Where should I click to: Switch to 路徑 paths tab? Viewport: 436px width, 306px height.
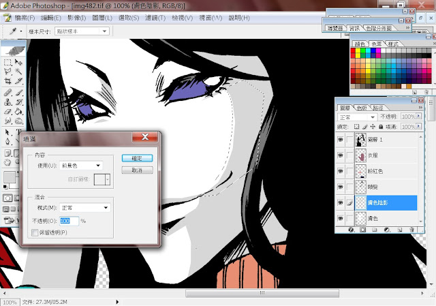pyautogui.click(x=377, y=108)
